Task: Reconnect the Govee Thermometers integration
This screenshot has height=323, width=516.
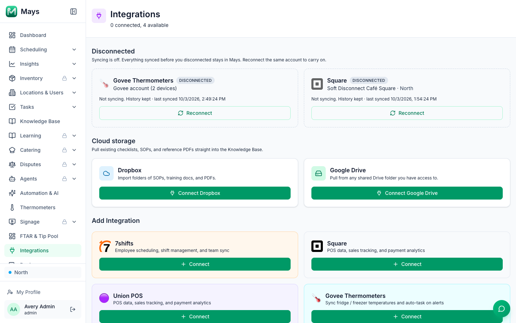Action: coord(195,113)
